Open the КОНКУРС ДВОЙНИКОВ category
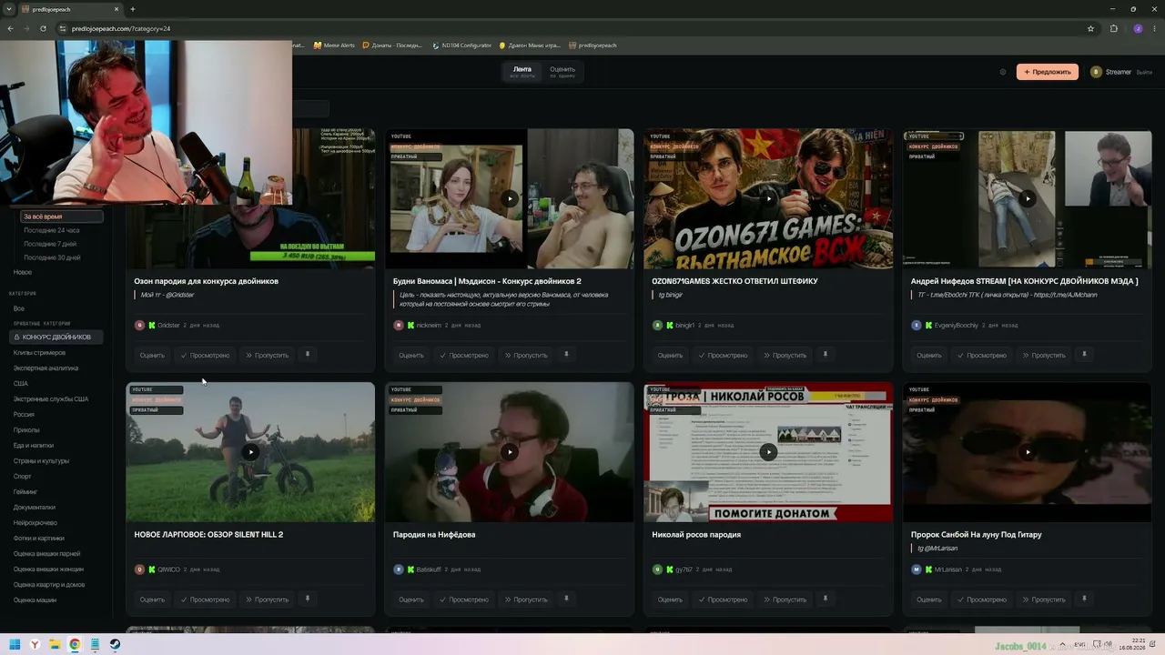 pos(56,338)
